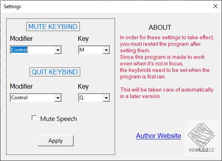Click the Modifier label under QUIT KEYBIND
The width and height of the screenshot is (222, 161).
point(21,86)
